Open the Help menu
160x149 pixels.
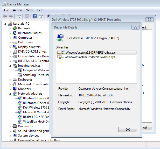pyautogui.click(x=40, y=10)
